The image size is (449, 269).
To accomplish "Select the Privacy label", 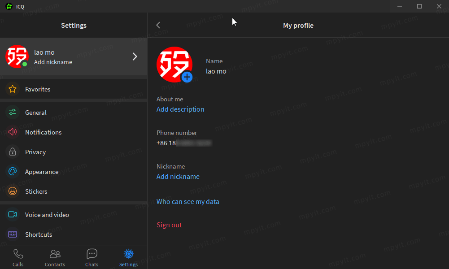I will click(35, 152).
